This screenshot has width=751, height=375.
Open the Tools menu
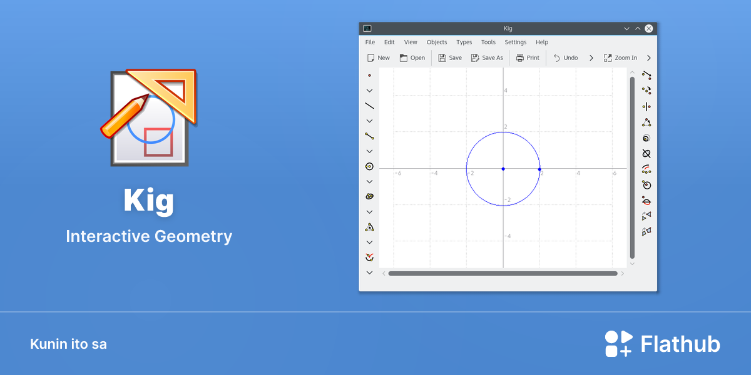[488, 42]
